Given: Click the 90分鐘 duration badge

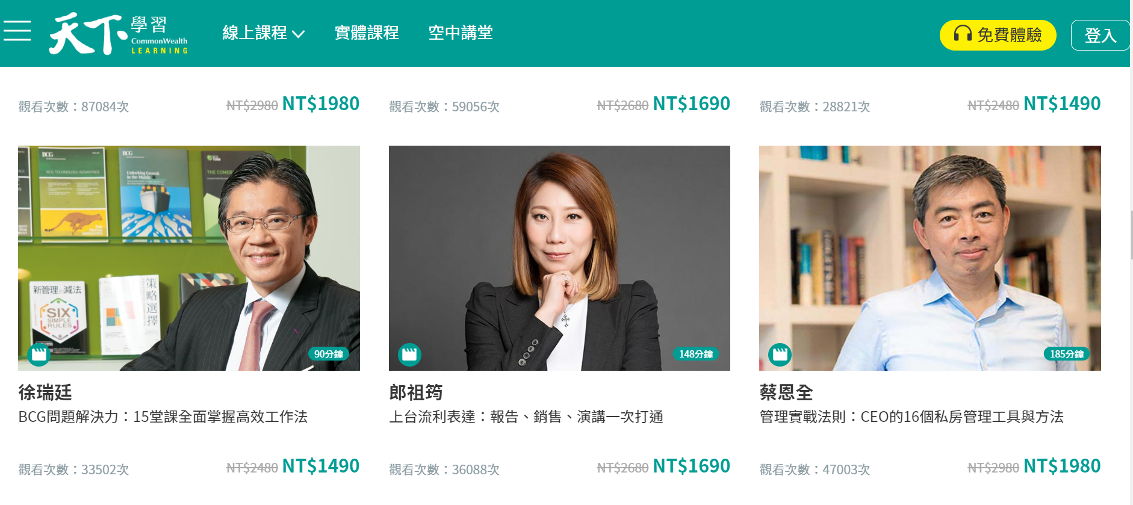Looking at the screenshot, I should tap(329, 354).
